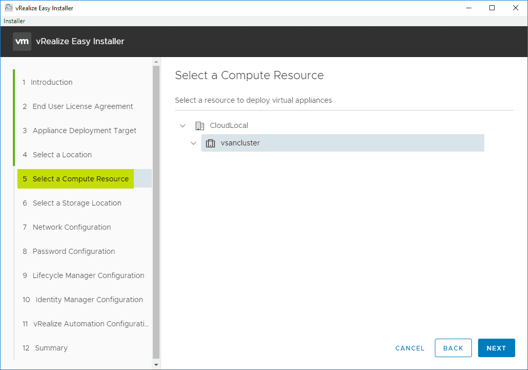Select the vsancluster compute resource

tap(240, 143)
